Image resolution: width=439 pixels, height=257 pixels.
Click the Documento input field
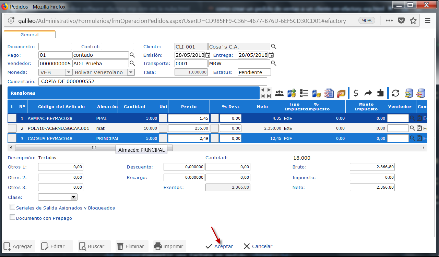[55, 46]
